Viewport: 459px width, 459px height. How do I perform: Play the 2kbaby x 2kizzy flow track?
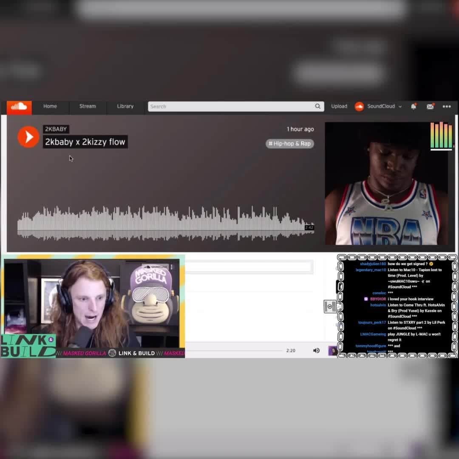point(28,137)
